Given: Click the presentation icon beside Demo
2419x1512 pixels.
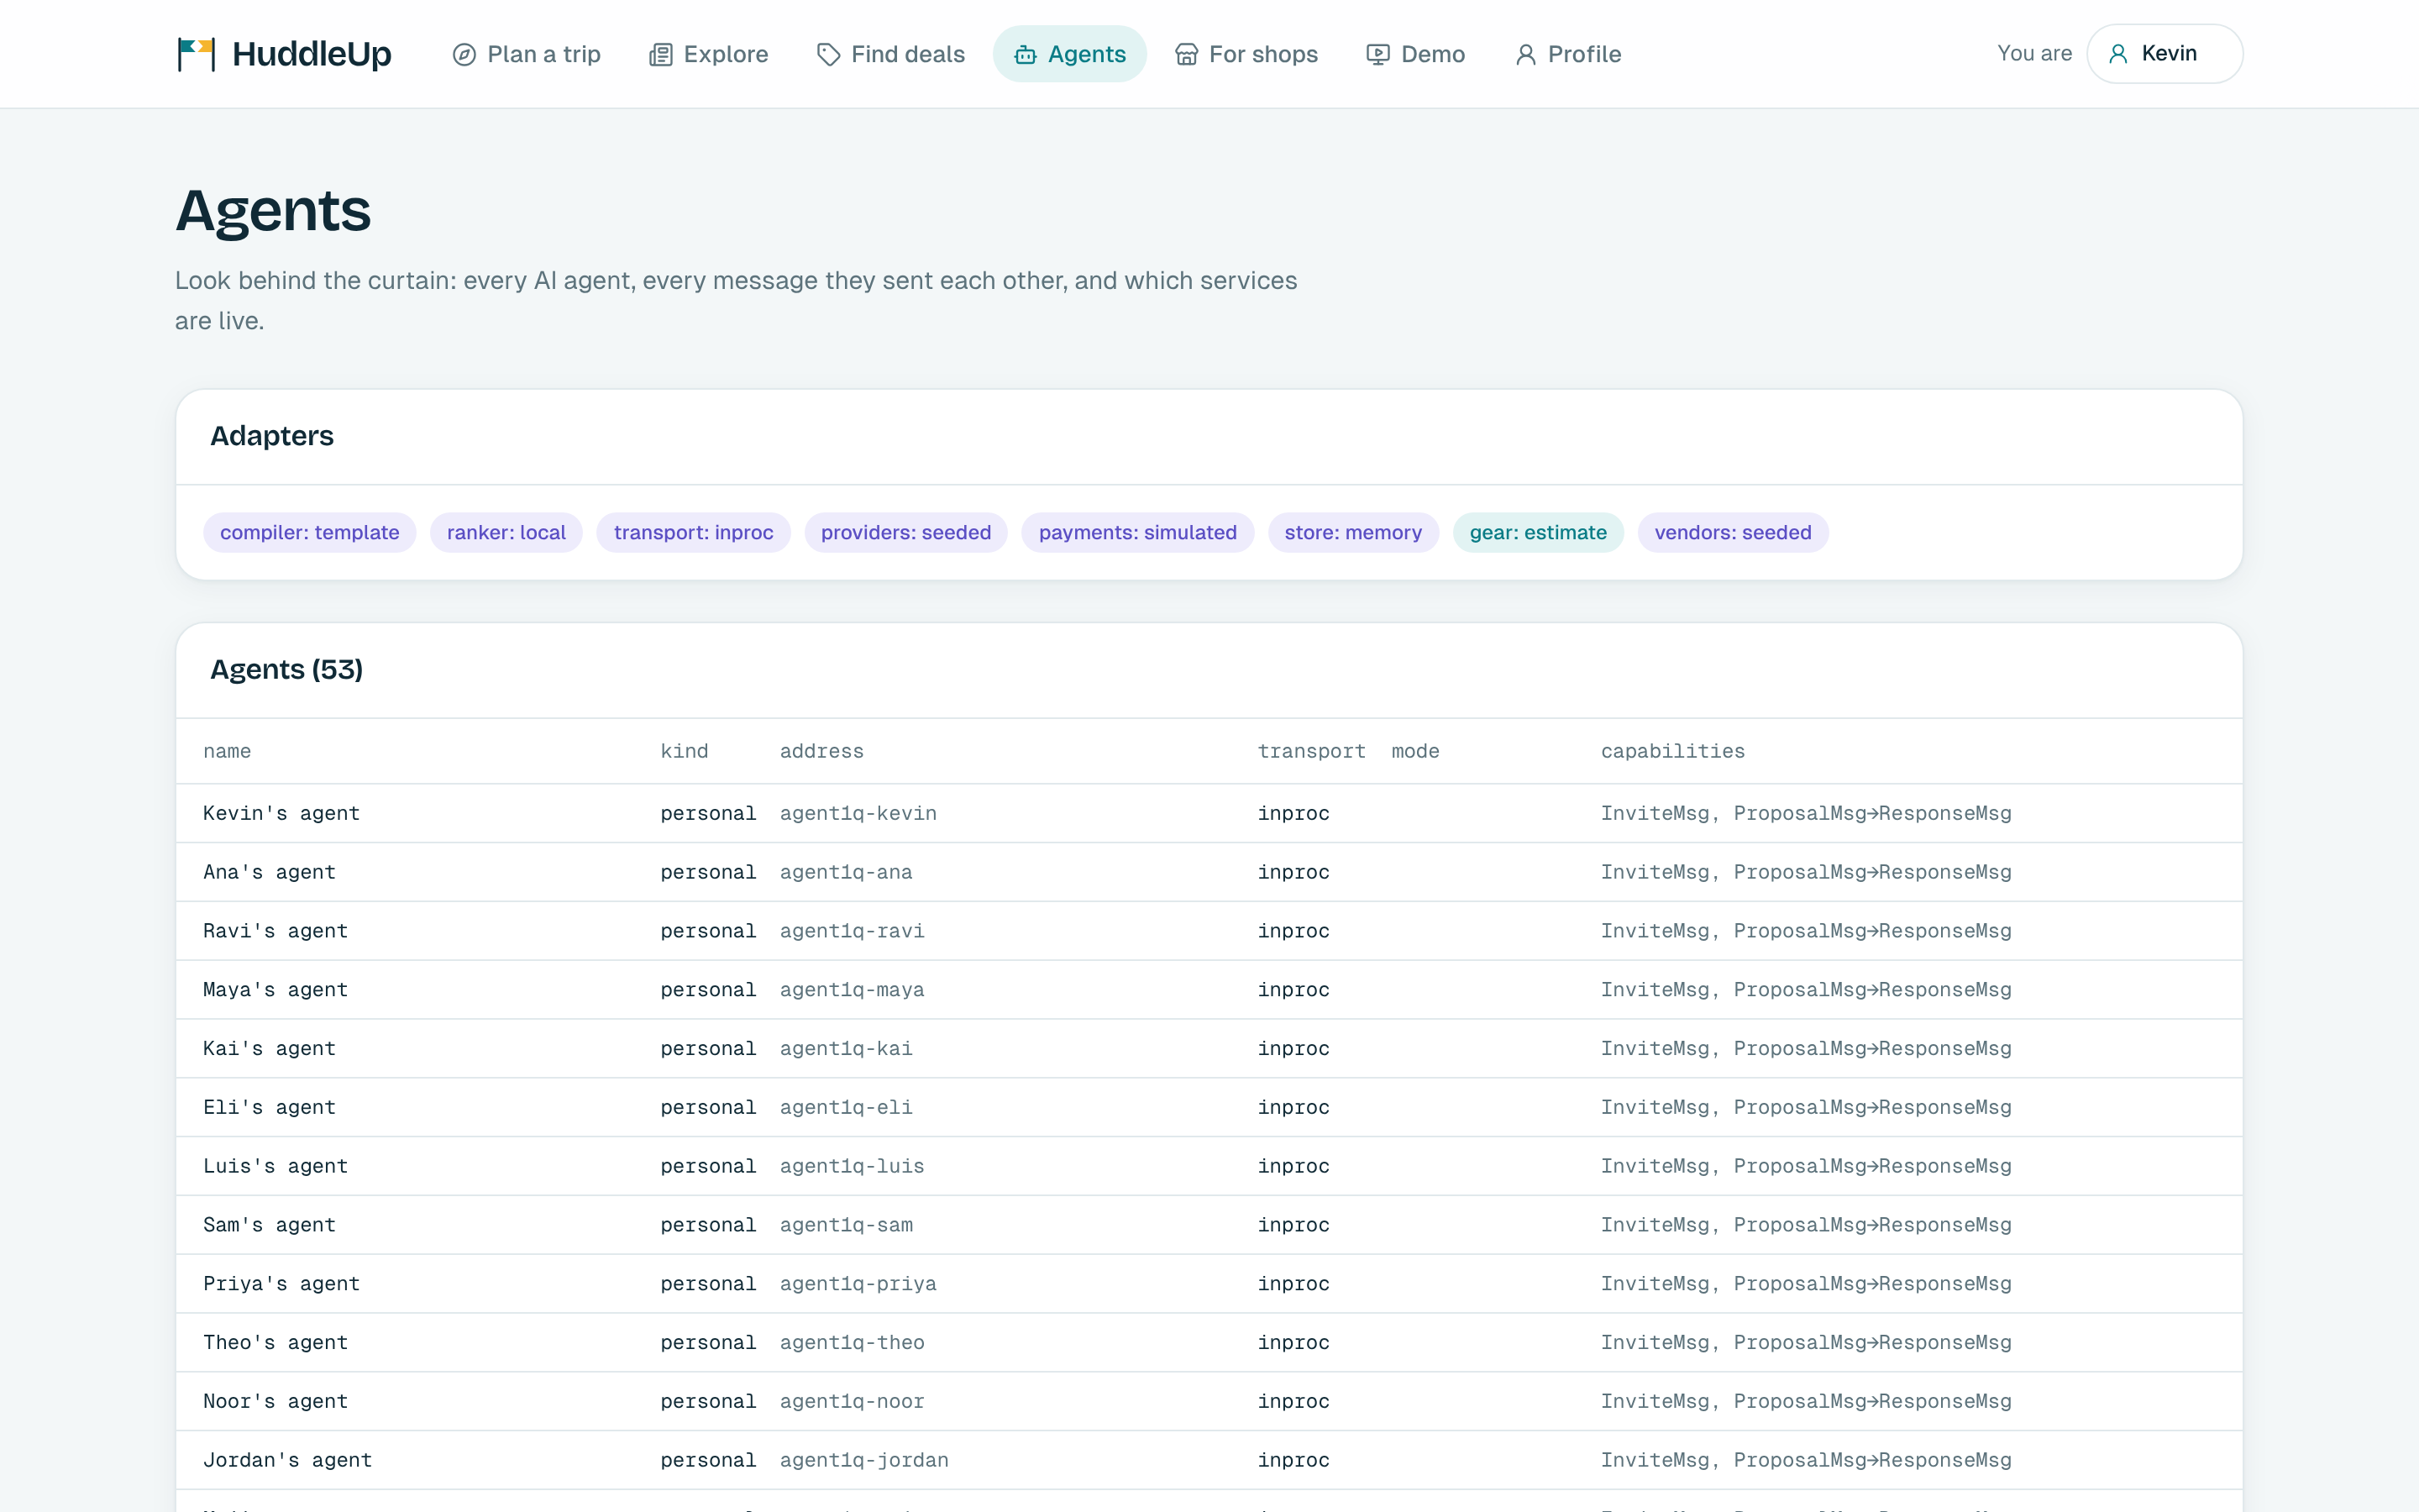Looking at the screenshot, I should click(x=1378, y=54).
